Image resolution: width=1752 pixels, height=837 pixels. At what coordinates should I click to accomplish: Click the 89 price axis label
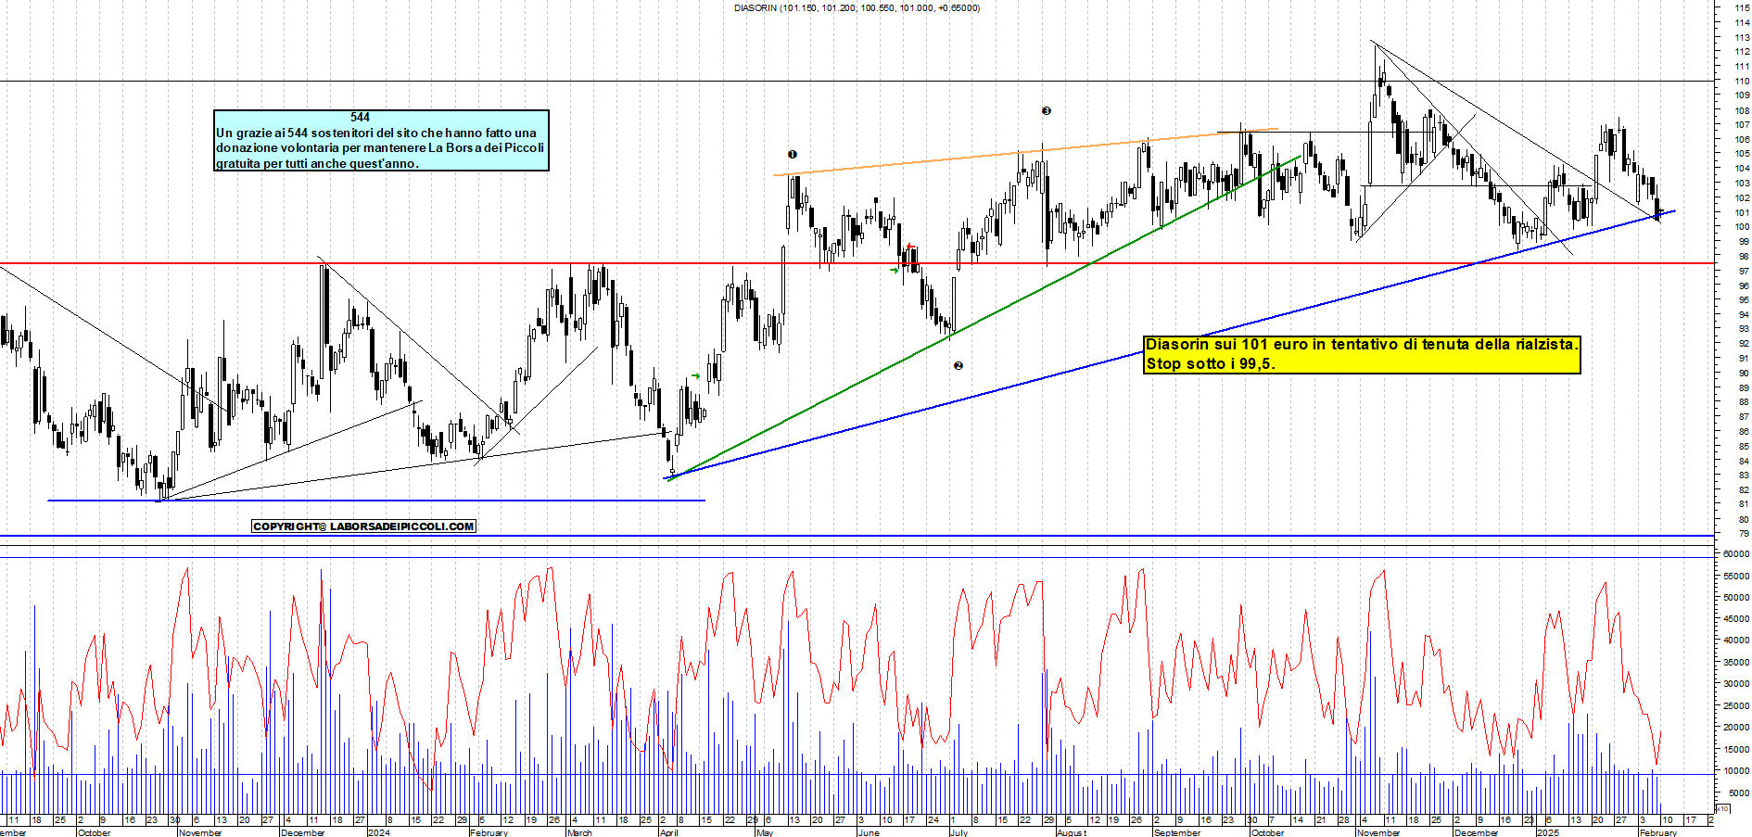point(1745,387)
